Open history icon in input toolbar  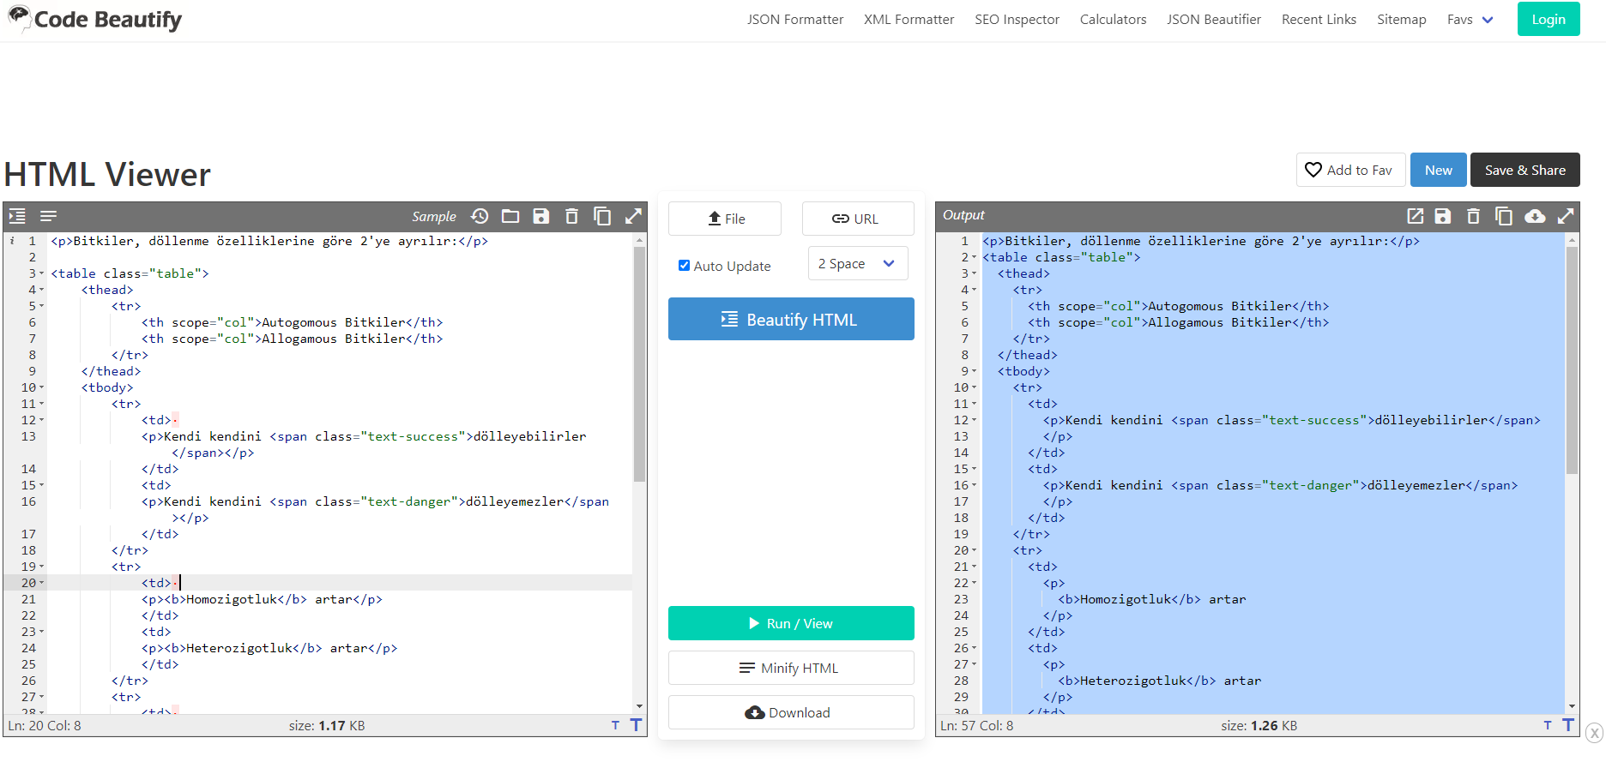pos(480,216)
